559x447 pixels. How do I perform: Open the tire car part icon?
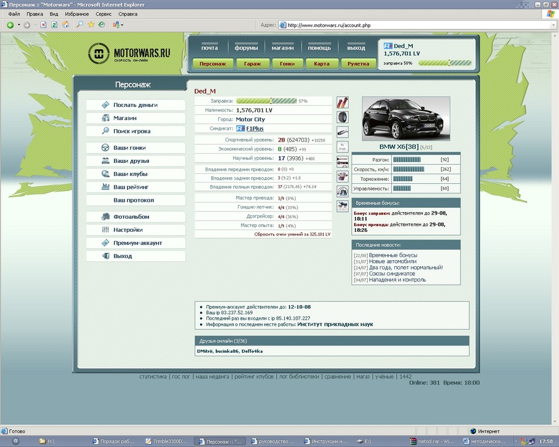tap(343, 117)
